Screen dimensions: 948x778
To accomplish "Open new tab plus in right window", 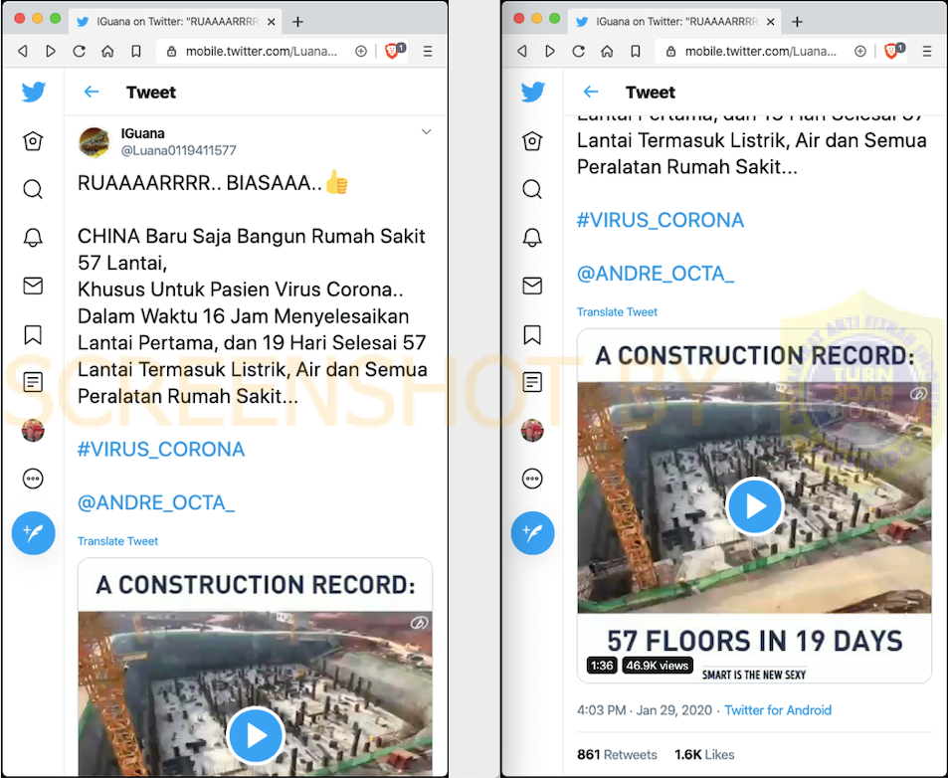I will click(797, 22).
